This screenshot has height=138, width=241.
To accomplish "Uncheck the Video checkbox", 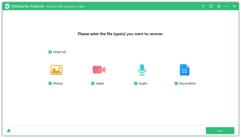I will [93, 83].
